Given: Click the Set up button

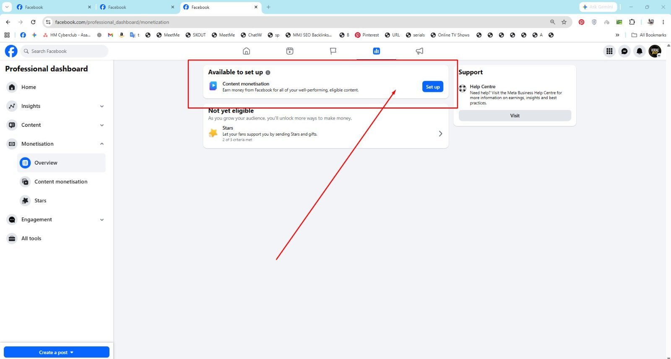Looking at the screenshot, I should (x=432, y=86).
